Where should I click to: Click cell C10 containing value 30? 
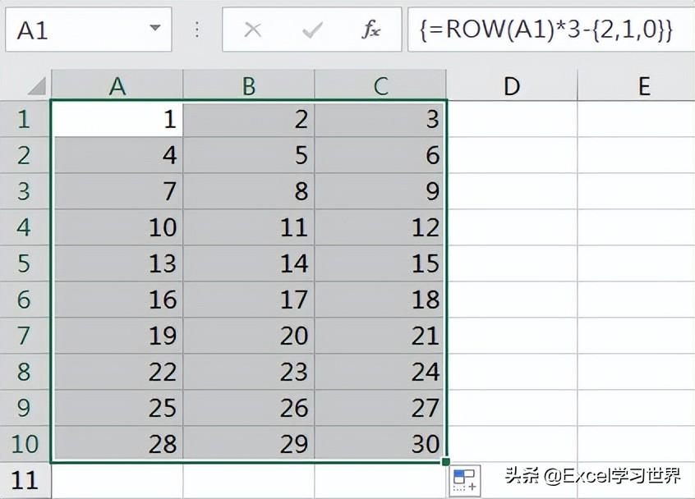click(x=380, y=443)
